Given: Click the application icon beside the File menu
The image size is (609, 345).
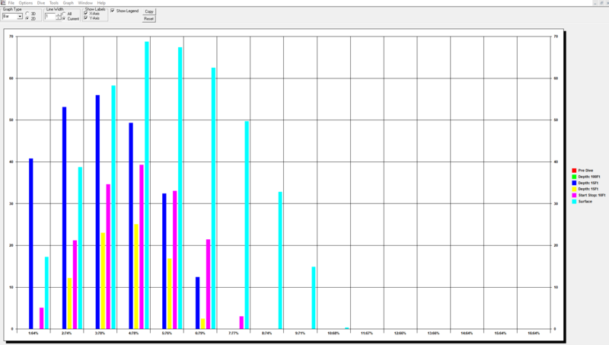Looking at the screenshot, I should [3, 3].
